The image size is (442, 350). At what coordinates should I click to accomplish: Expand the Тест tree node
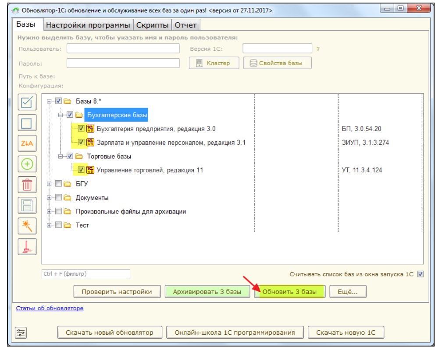(49, 225)
